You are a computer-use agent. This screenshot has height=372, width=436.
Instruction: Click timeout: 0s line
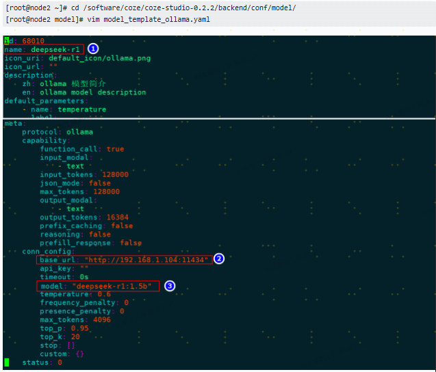tap(64, 277)
